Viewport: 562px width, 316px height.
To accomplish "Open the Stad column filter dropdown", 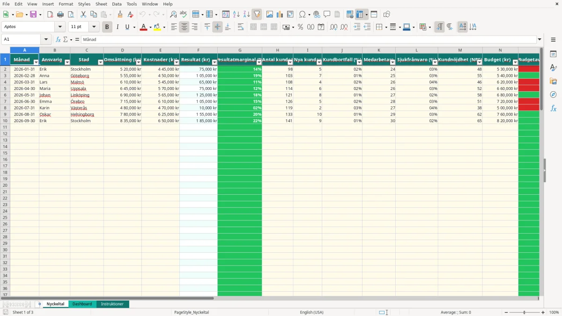I will 100,62.
